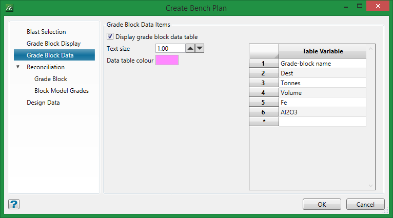Click the Text size value field

click(x=170, y=48)
